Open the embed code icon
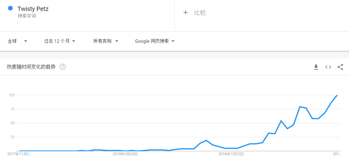This screenshot has height=167, width=349. 328,67
